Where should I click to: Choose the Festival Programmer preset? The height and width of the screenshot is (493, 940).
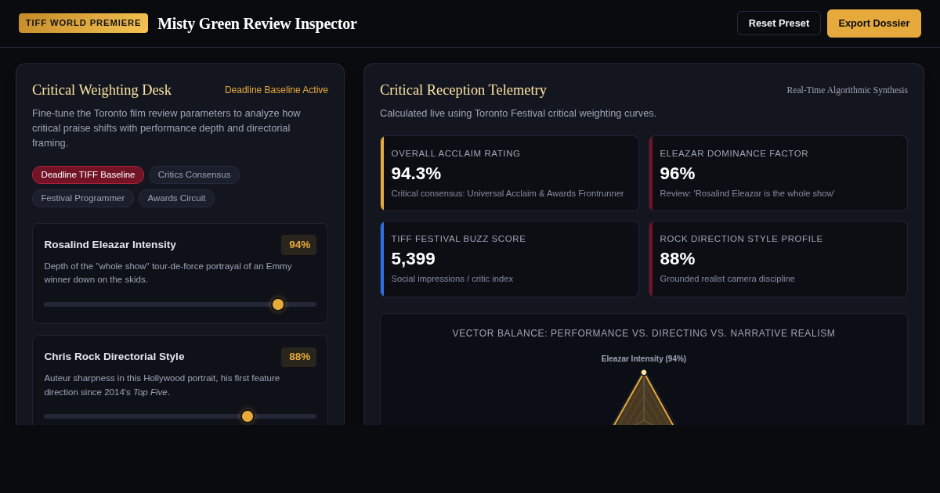pos(83,198)
